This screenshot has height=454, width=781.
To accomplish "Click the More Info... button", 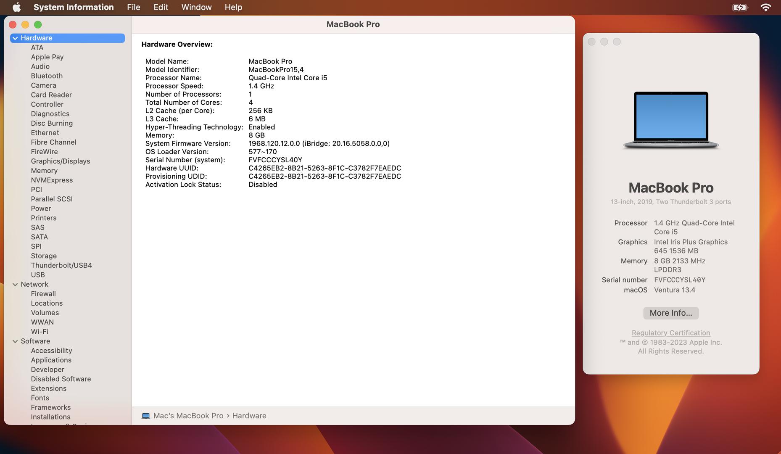I will point(671,313).
